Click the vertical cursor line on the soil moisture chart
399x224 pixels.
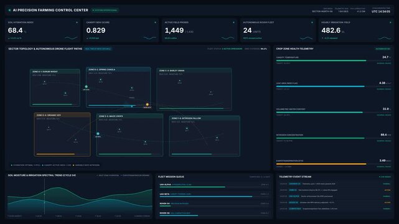click(44, 196)
